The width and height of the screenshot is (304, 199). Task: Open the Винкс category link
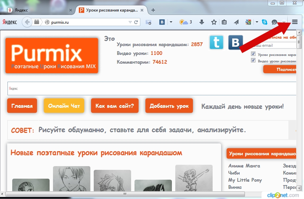click(x=235, y=187)
